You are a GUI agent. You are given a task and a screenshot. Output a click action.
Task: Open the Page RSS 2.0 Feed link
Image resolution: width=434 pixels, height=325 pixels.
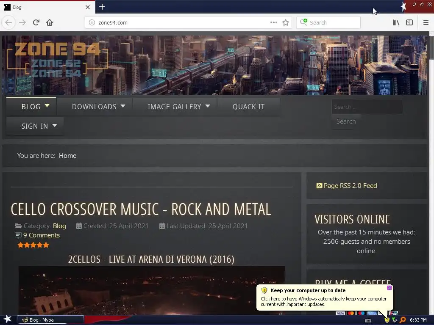(350, 186)
